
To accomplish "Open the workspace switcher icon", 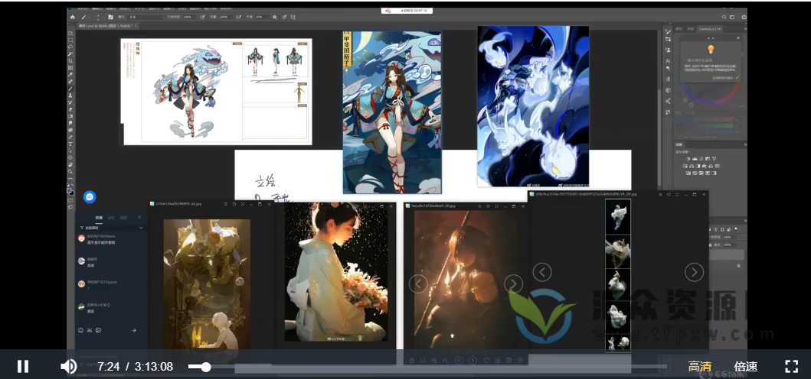I will (x=732, y=17).
